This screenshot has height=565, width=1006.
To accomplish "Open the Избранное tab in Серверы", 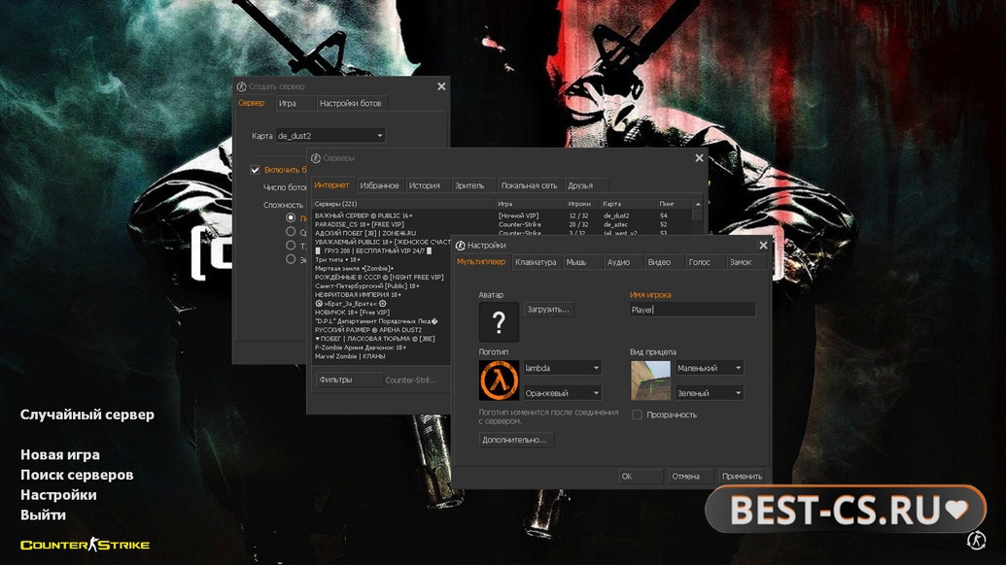I will tap(379, 185).
